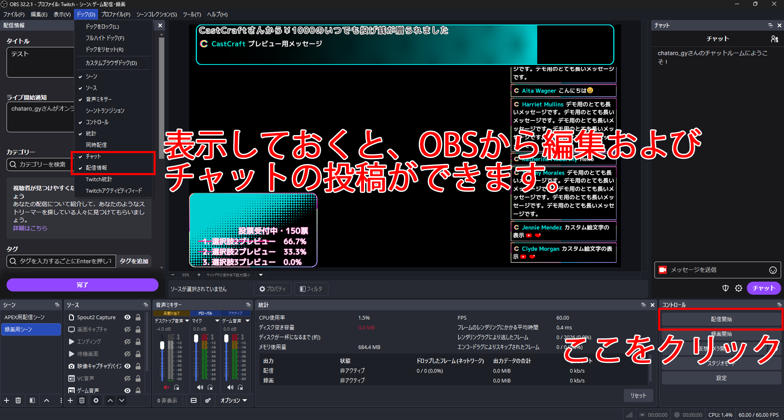Show 画面キャプチャ source via eye icon

coord(127,329)
